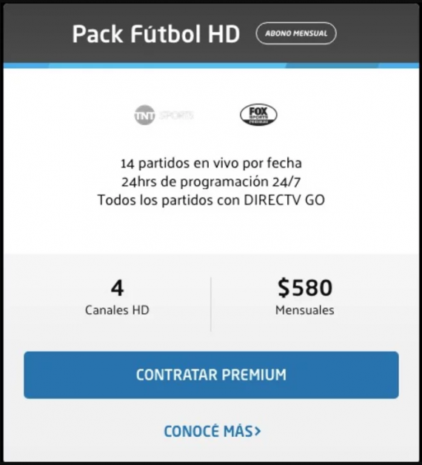Select the Canales HD label
Viewport: 422px width, 465px height.
tap(117, 310)
